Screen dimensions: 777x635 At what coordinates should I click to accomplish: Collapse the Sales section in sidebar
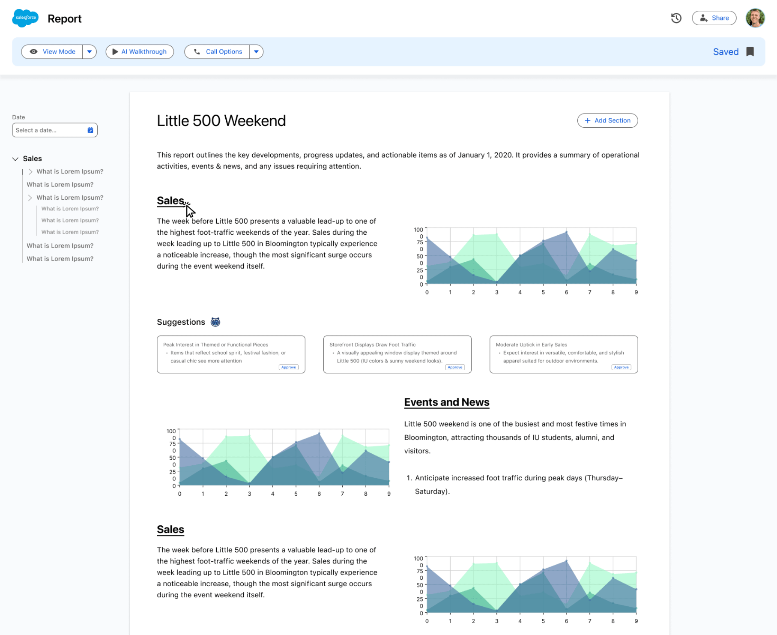[15, 159]
